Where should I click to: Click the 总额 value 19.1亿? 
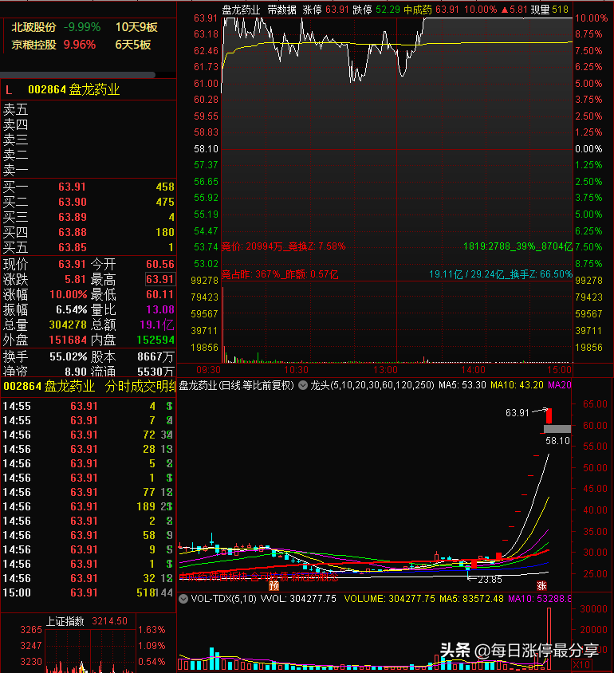click(157, 325)
